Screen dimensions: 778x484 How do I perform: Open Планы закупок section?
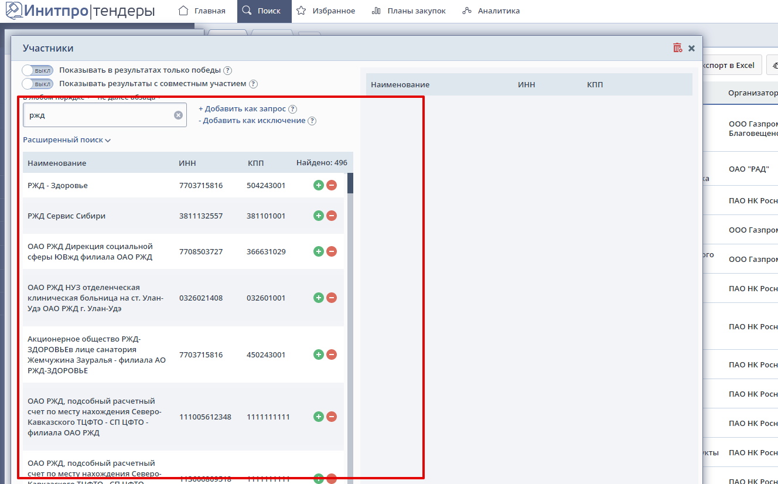pos(408,11)
